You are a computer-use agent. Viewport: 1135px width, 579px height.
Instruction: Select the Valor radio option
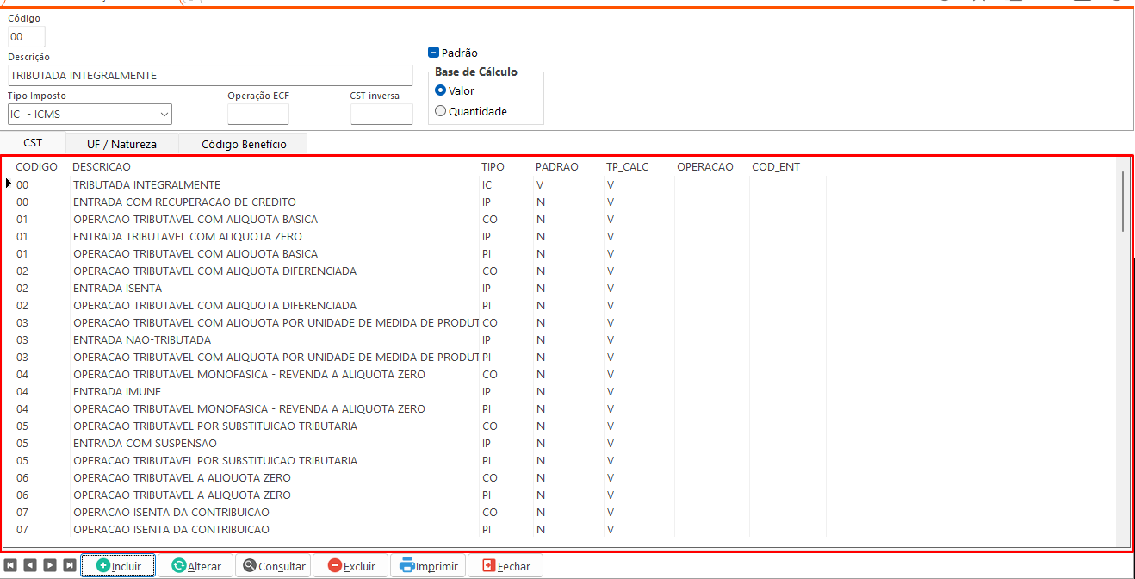(441, 90)
